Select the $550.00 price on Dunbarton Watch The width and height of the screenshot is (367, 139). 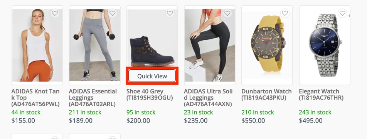pyautogui.click(x=253, y=121)
